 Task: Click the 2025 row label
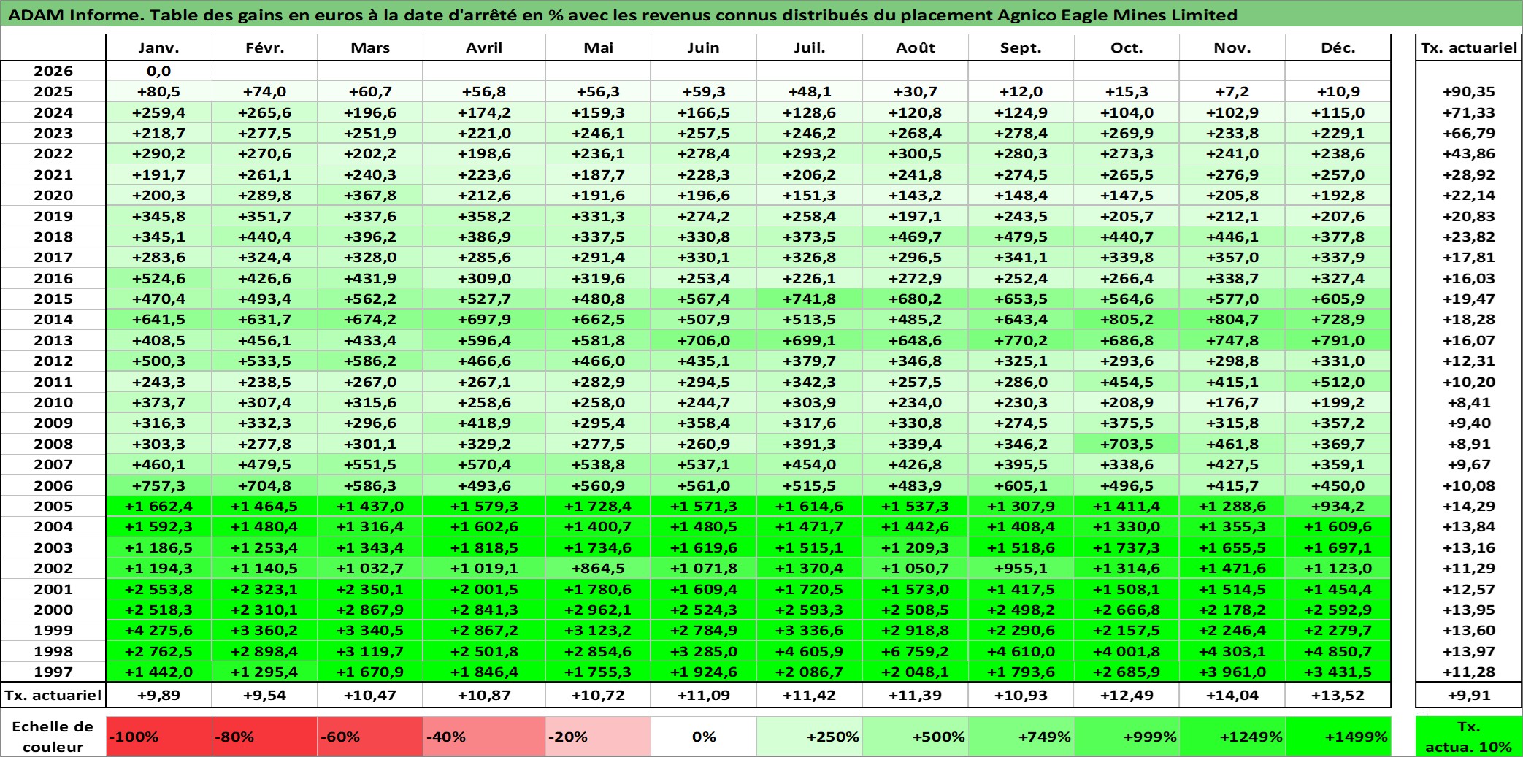53,91
